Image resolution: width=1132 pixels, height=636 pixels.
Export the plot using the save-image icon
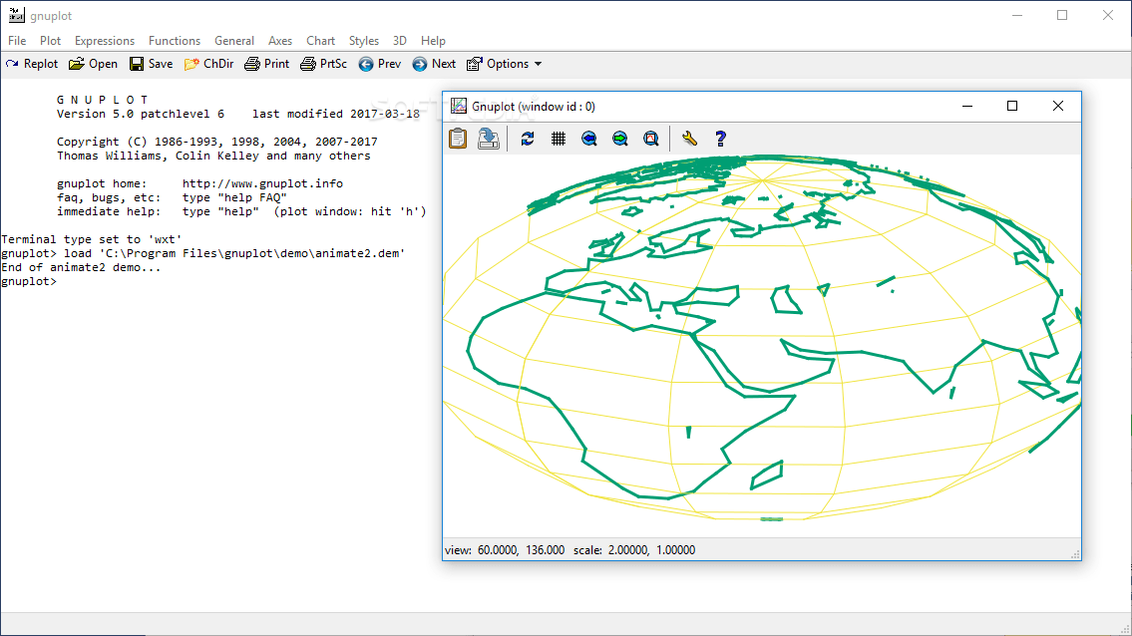point(488,138)
